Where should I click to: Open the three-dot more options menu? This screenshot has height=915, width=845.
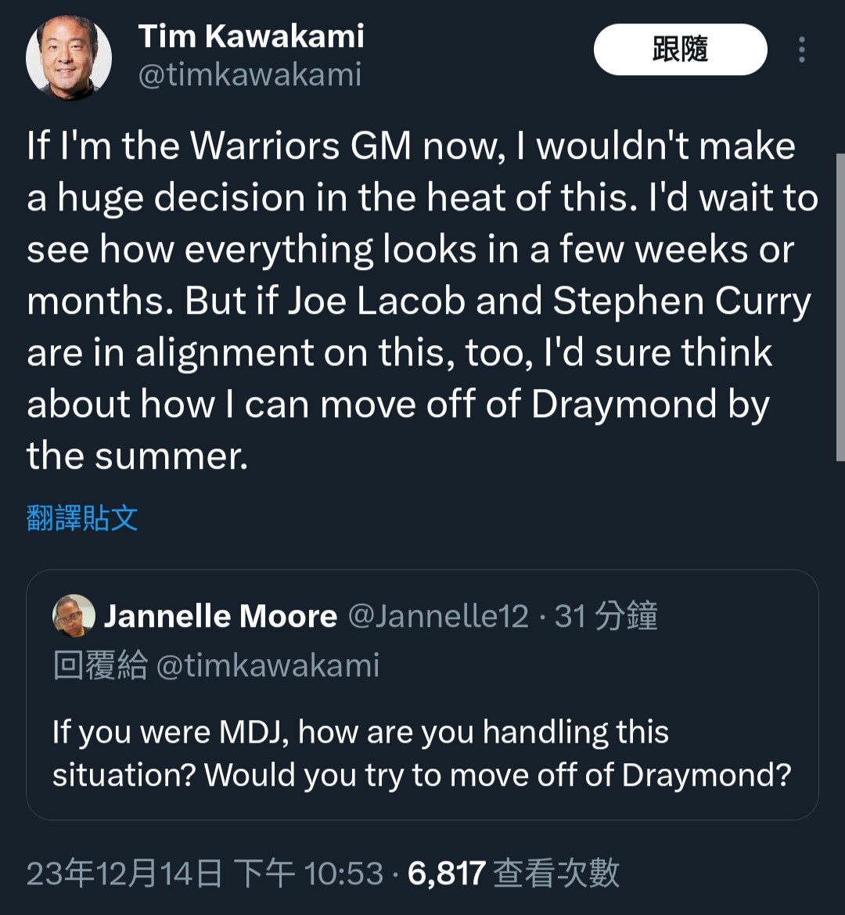802,49
